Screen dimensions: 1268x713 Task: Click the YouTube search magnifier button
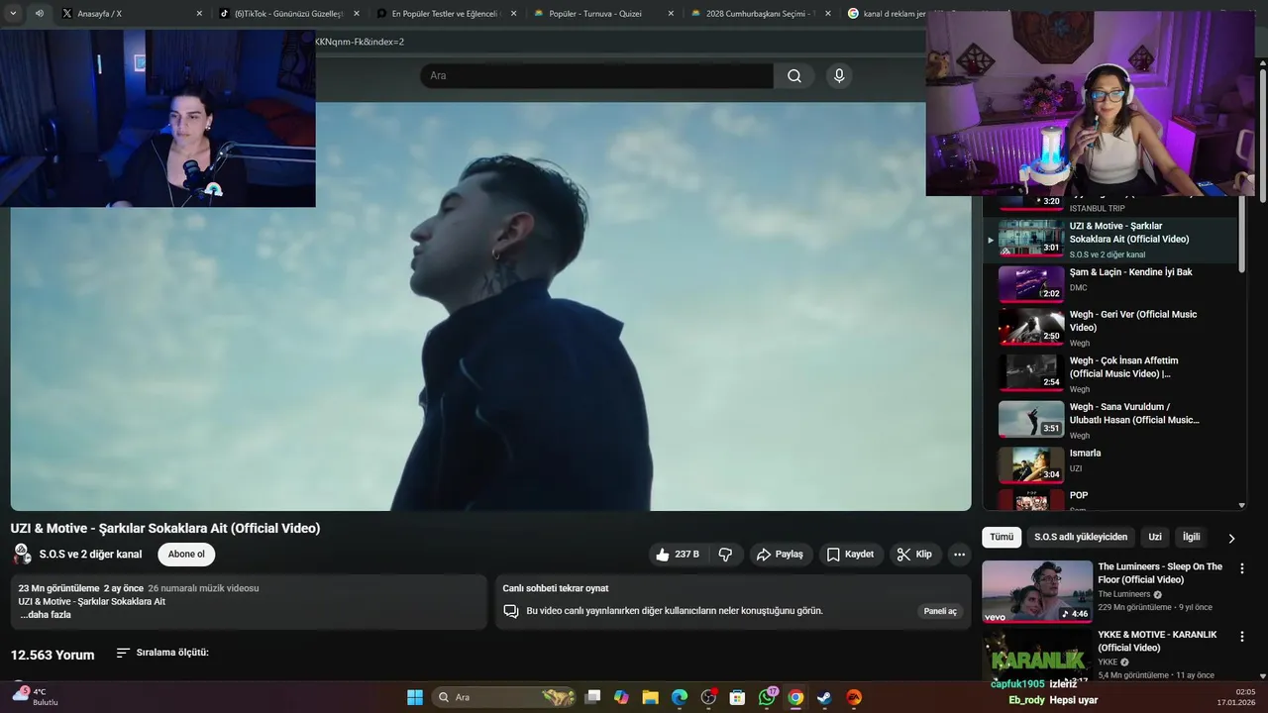[793, 76]
